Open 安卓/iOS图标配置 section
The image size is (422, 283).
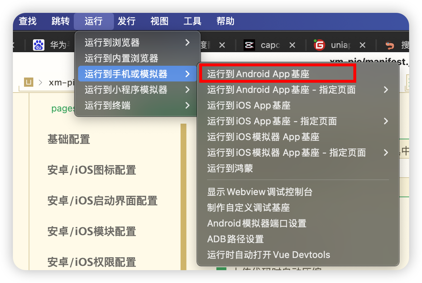(92, 170)
